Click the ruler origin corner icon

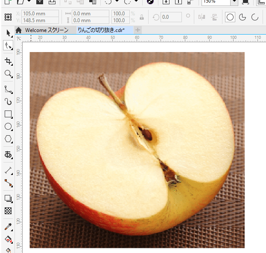pyautogui.click(x=19, y=38)
